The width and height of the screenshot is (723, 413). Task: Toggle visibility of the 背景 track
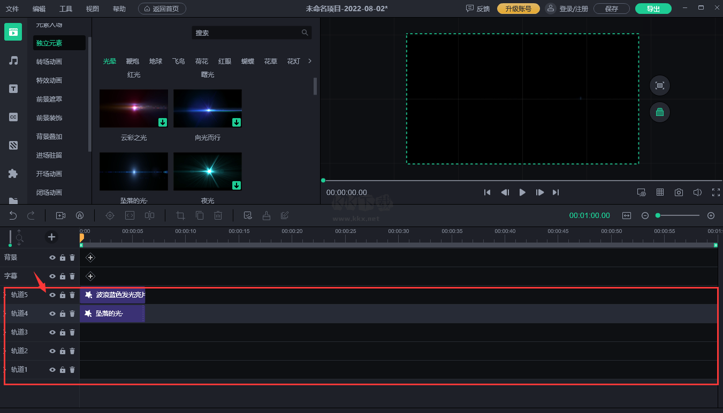(52, 258)
